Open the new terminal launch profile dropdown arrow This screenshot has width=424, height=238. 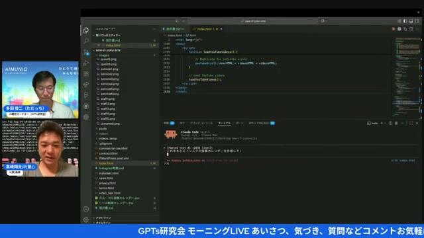pyautogui.click(x=385, y=123)
